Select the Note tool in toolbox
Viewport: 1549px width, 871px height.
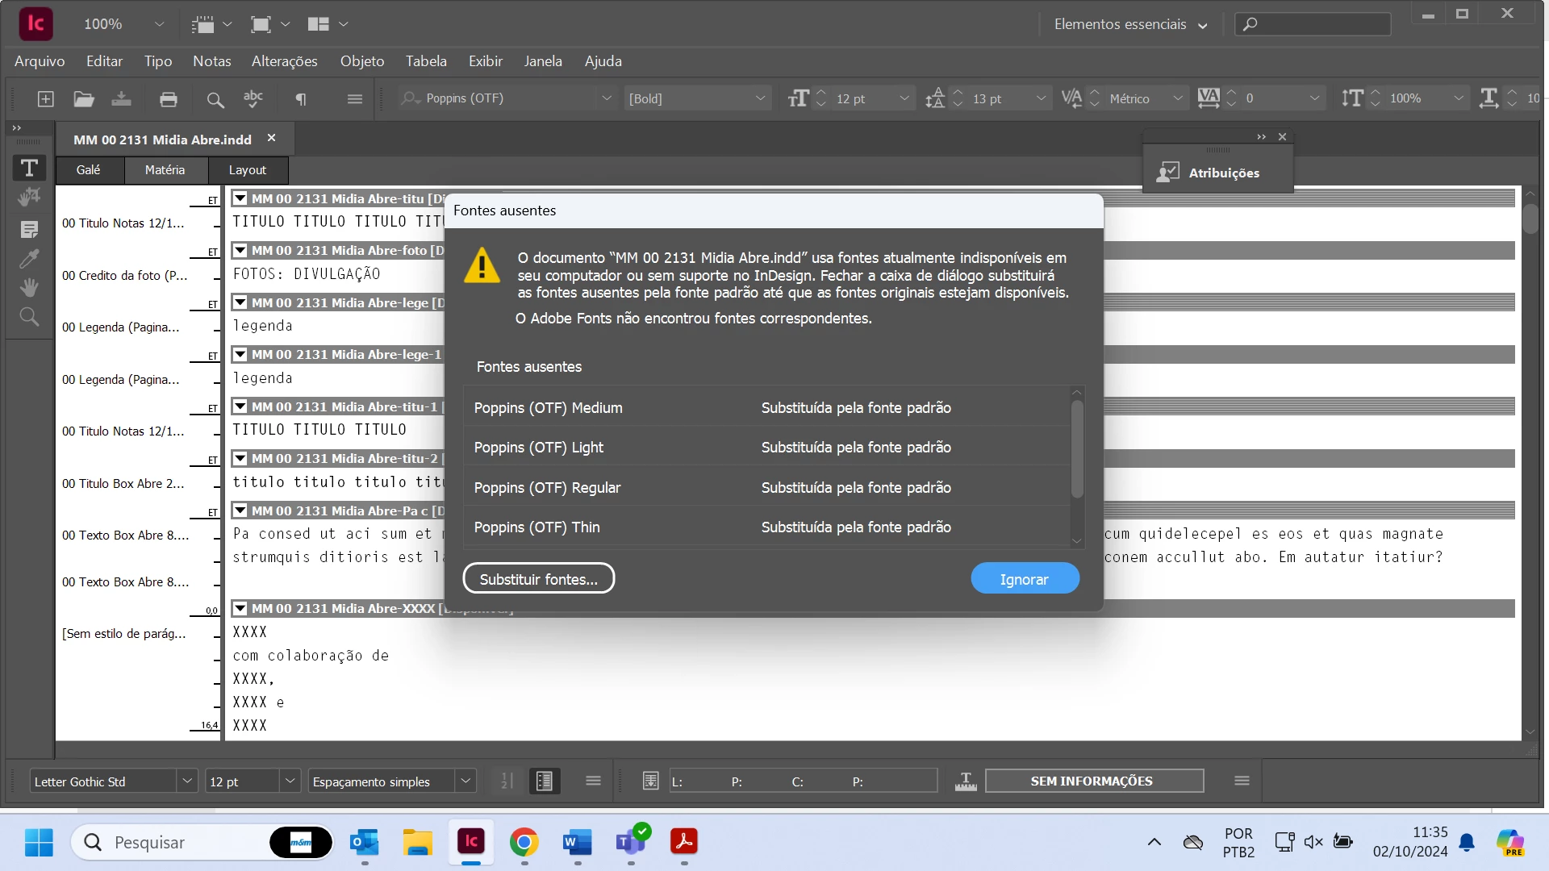point(29,230)
